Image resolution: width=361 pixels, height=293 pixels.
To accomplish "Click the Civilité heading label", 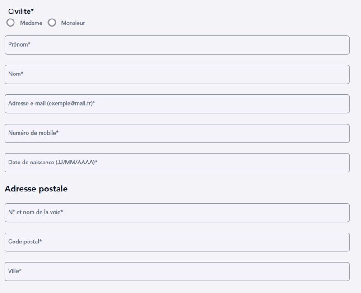I will pos(21,11).
